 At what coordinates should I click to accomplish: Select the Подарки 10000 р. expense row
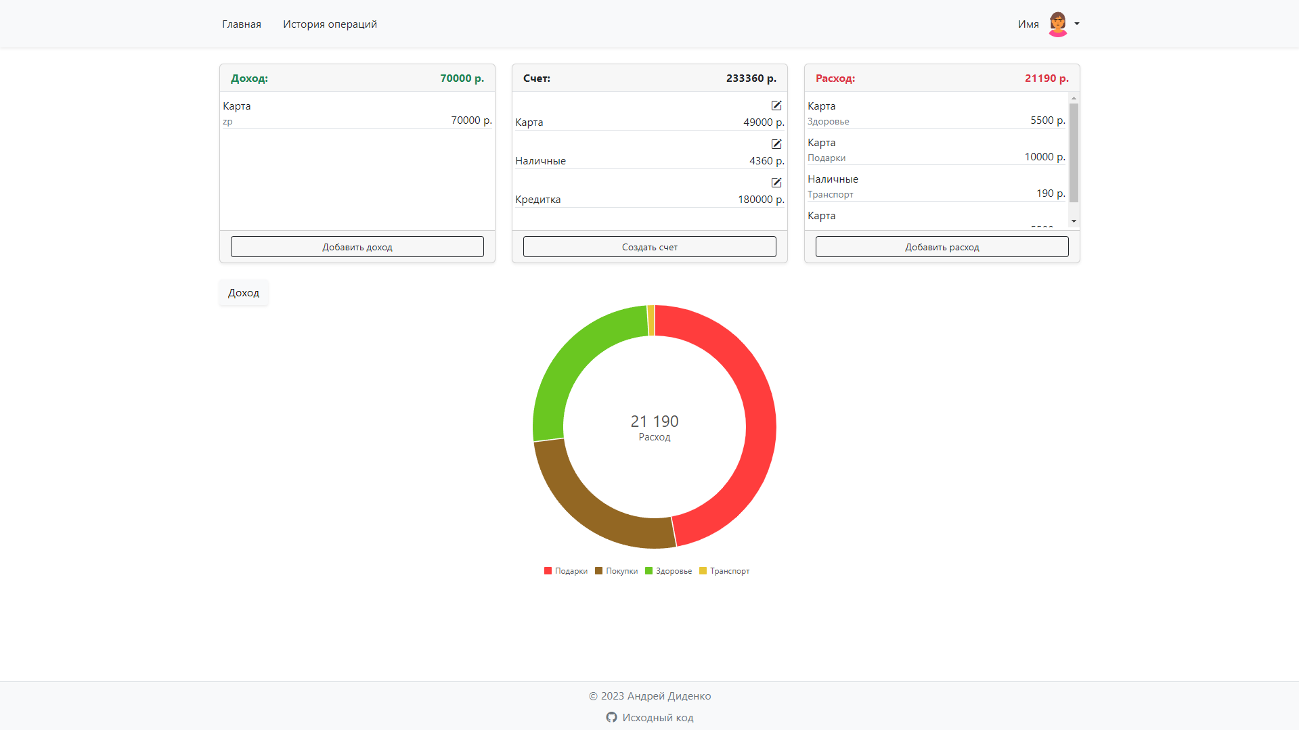pyautogui.click(x=936, y=150)
